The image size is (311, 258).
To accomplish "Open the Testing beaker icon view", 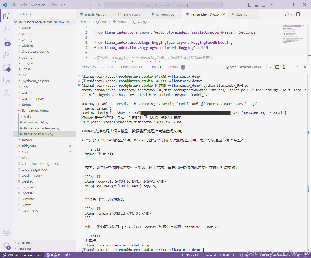I will [6, 93].
